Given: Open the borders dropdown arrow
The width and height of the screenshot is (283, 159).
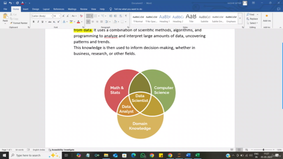Looking at the screenshot, I should click(x=126, y=22).
